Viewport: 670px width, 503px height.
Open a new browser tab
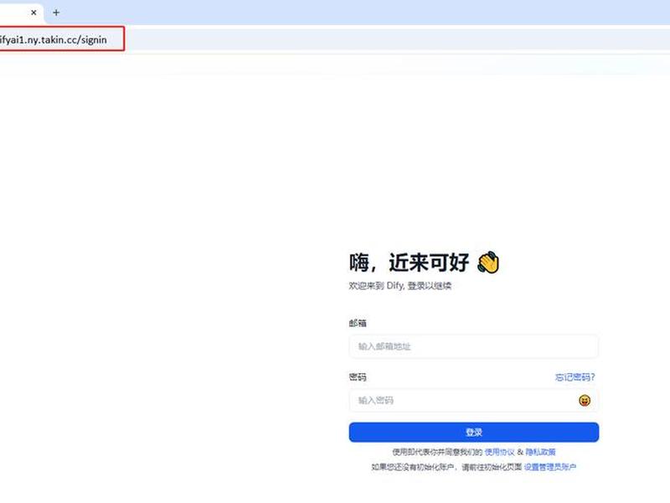tap(56, 13)
